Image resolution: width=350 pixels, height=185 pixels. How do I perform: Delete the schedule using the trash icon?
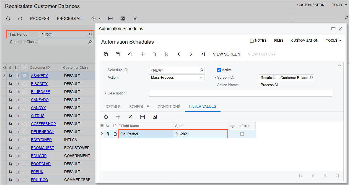tap(154, 54)
